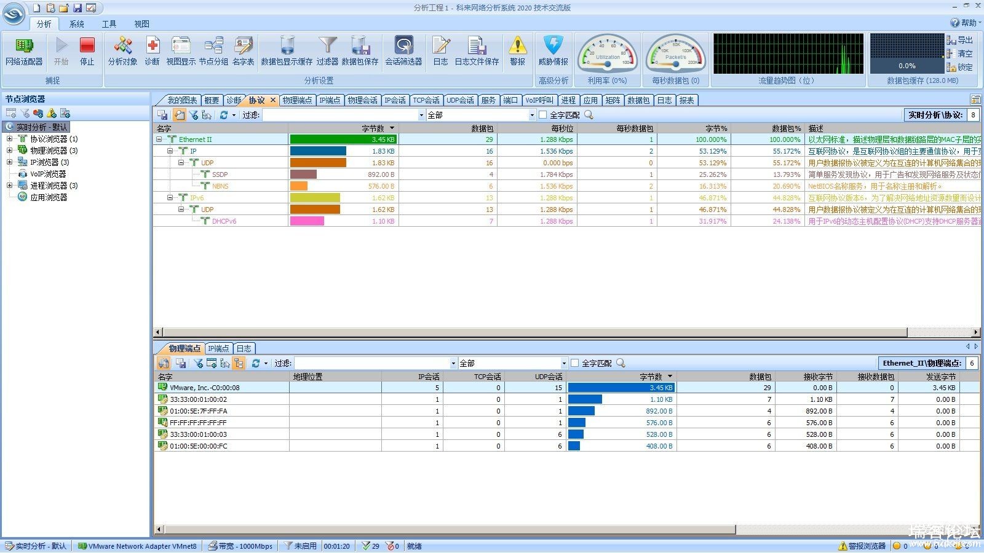984x553 pixels.
Task: Close the 协议 tab
Action: (273, 100)
